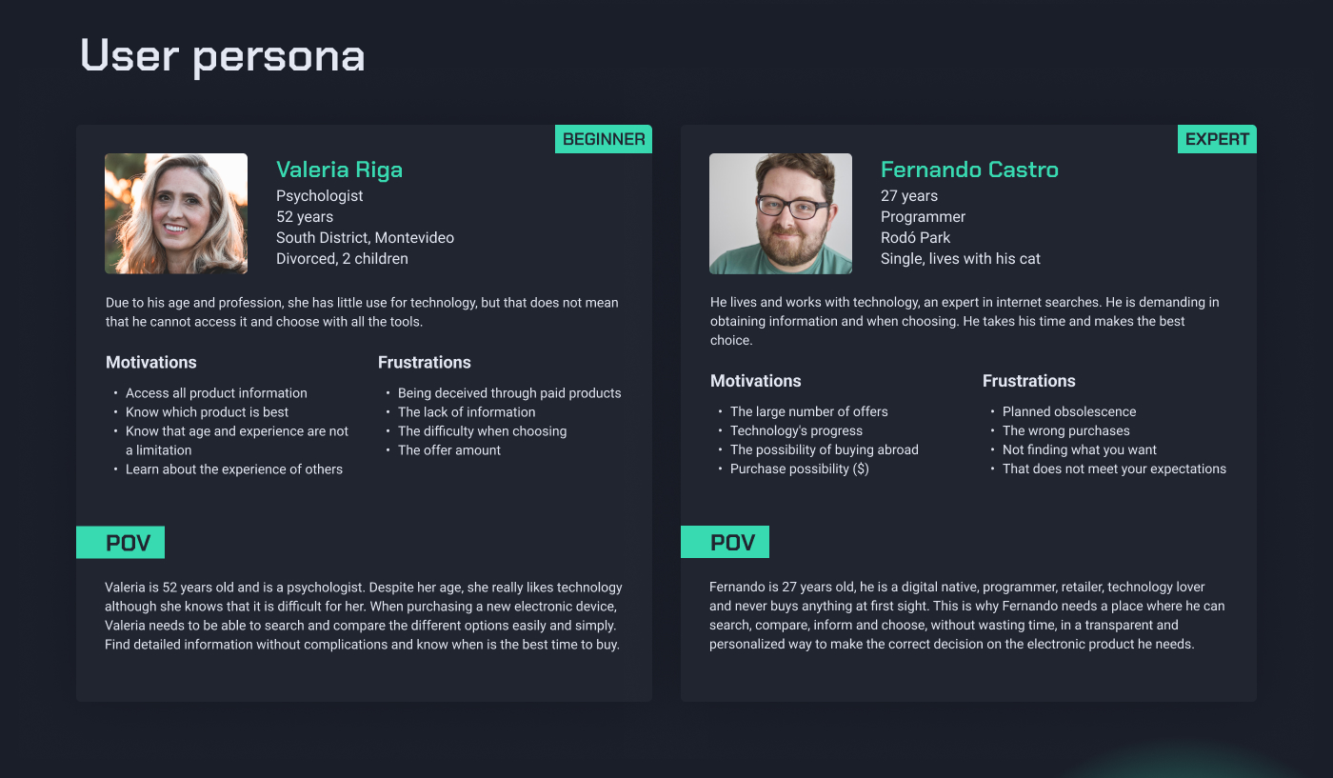The width and height of the screenshot is (1333, 778).
Task: Click Being deceived through paid products
Action: coord(509,393)
